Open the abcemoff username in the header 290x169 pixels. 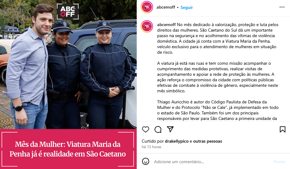[x=166, y=7]
